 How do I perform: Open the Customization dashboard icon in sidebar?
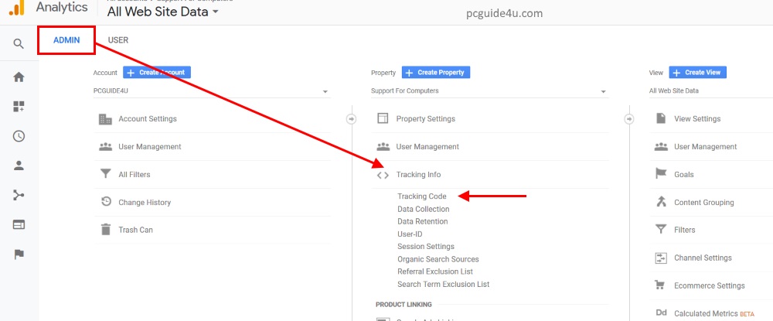[19, 107]
